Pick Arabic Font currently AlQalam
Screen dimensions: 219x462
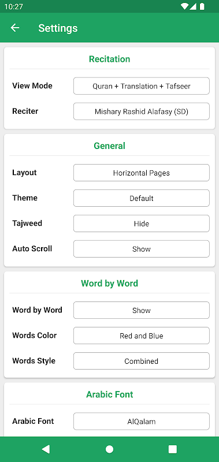(x=142, y=422)
